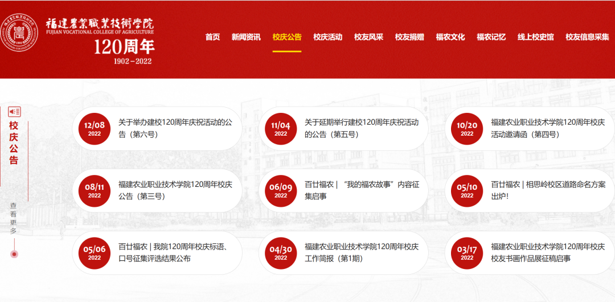Click the 11/04 2022 date badge
Viewport: 615px width, 302px height.
(280, 128)
